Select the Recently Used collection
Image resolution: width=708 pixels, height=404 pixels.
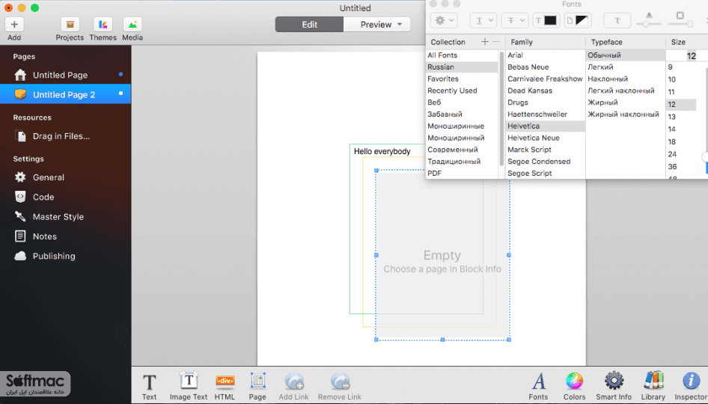[452, 91]
